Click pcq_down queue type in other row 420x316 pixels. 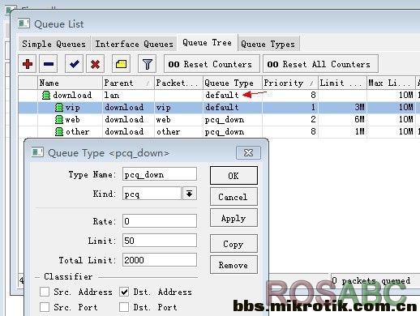click(225, 132)
